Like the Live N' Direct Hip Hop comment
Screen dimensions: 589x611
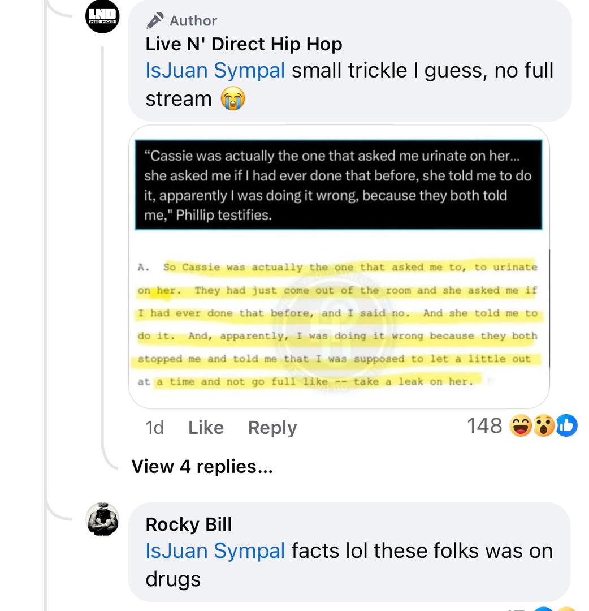(206, 428)
